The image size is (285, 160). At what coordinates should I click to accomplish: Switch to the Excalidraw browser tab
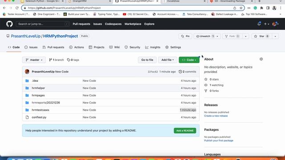click(183, 1)
